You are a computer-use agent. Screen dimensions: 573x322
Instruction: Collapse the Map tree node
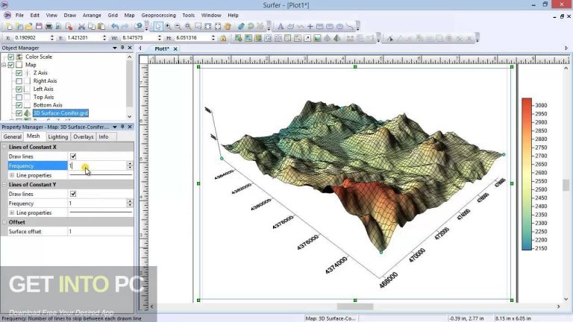coord(4,65)
